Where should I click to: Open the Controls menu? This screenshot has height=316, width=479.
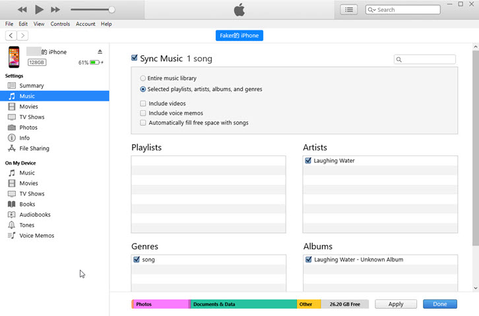coord(60,24)
